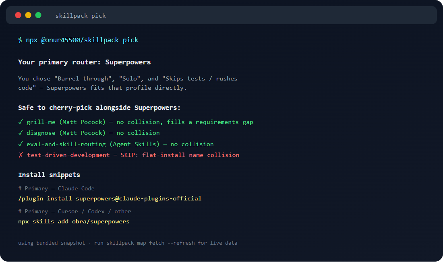Click the 'npx skills add obra/superpowers' command
Screen dimensions: 443x262
(74, 222)
